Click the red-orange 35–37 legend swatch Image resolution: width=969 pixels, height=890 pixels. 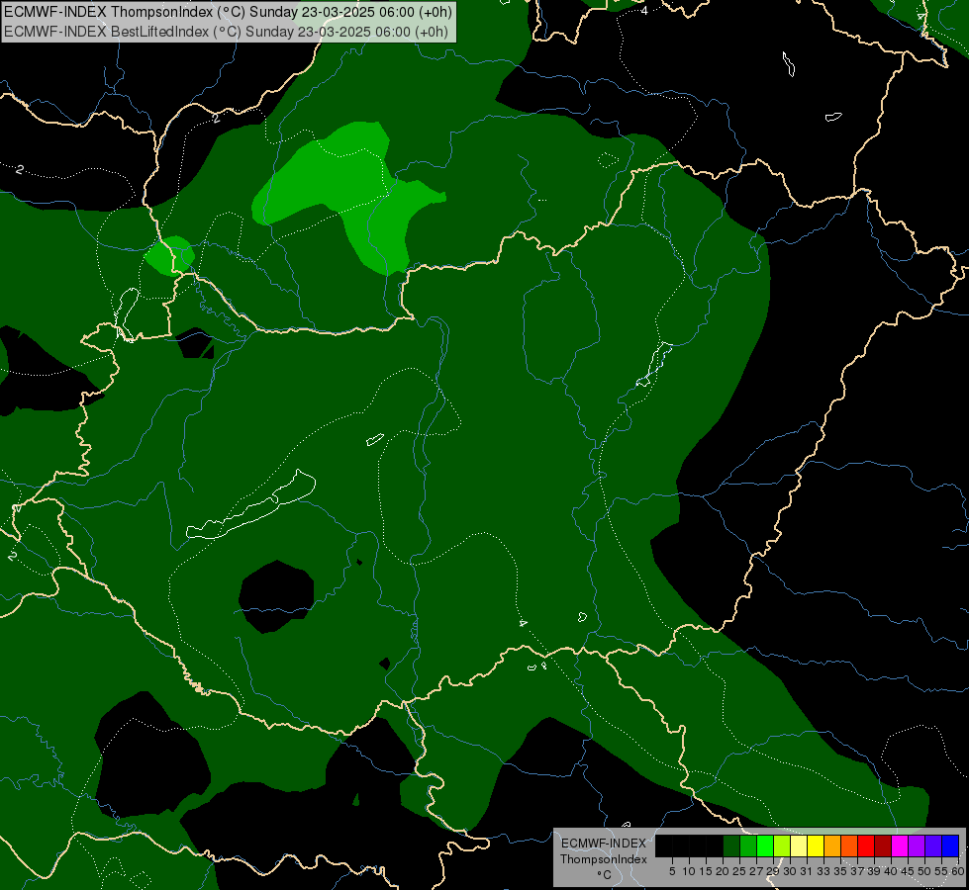point(849,845)
